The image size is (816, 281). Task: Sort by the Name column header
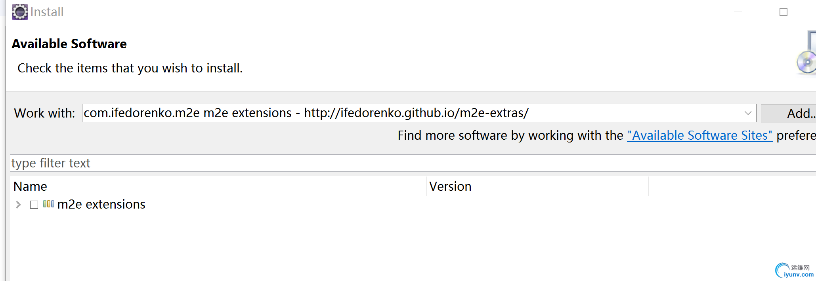click(x=219, y=186)
